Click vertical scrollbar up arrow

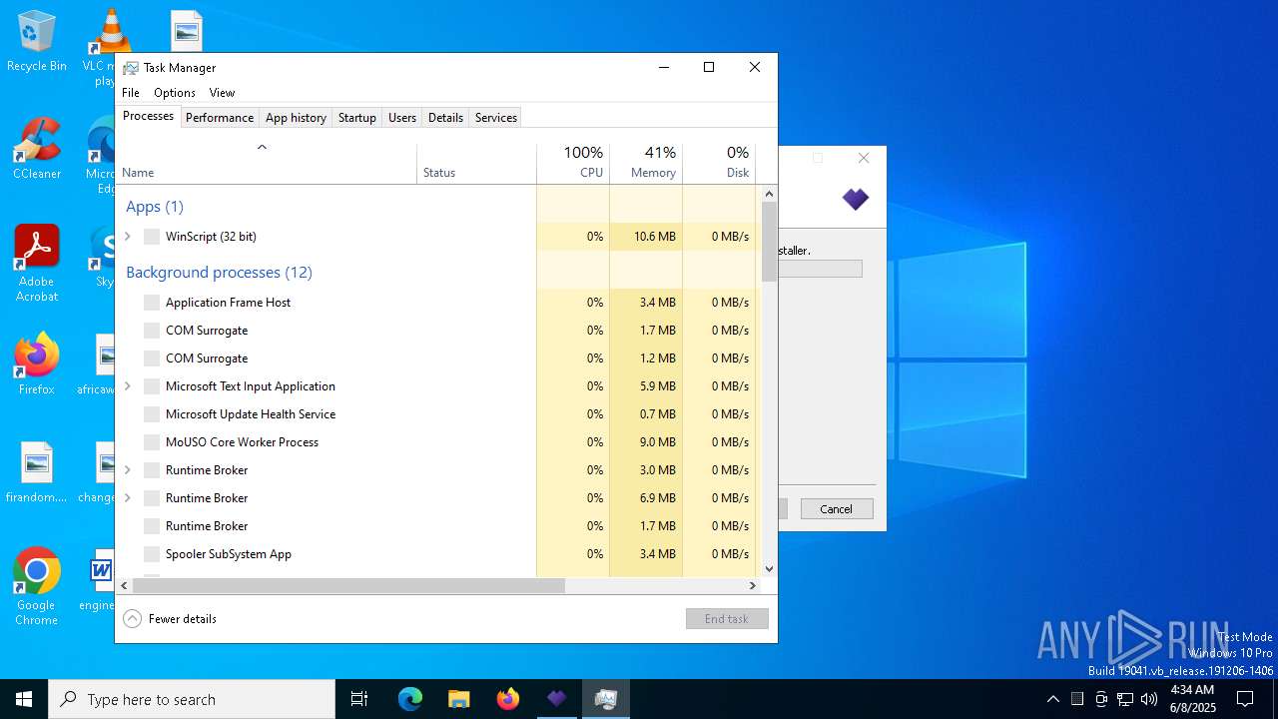[769, 194]
